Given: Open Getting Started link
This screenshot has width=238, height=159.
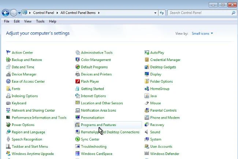Looking at the screenshot, I should point(92,89).
